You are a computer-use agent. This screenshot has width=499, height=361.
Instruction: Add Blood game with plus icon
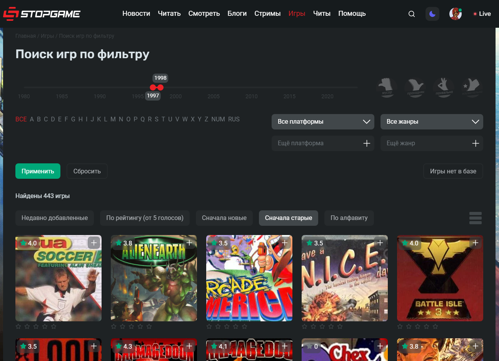(94, 346)
